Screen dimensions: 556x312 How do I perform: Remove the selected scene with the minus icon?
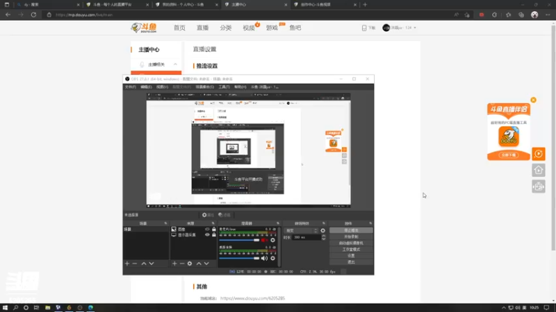135,263
